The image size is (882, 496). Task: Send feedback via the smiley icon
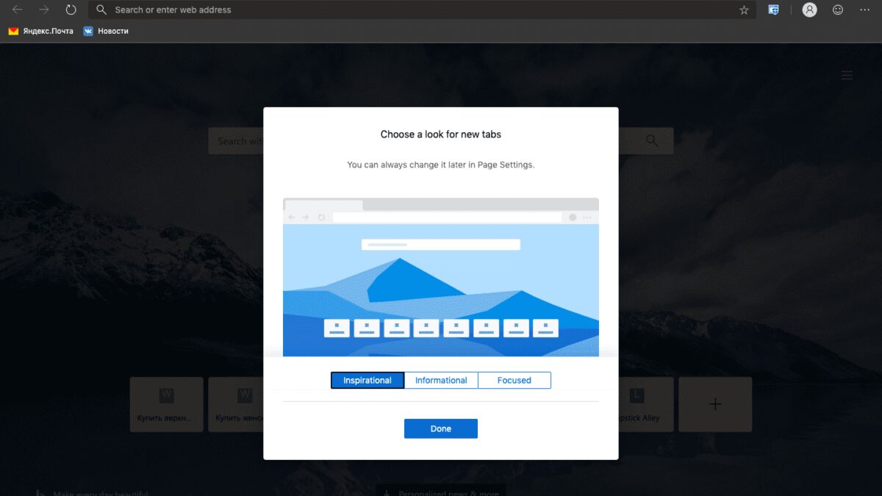tap(838, 10)
